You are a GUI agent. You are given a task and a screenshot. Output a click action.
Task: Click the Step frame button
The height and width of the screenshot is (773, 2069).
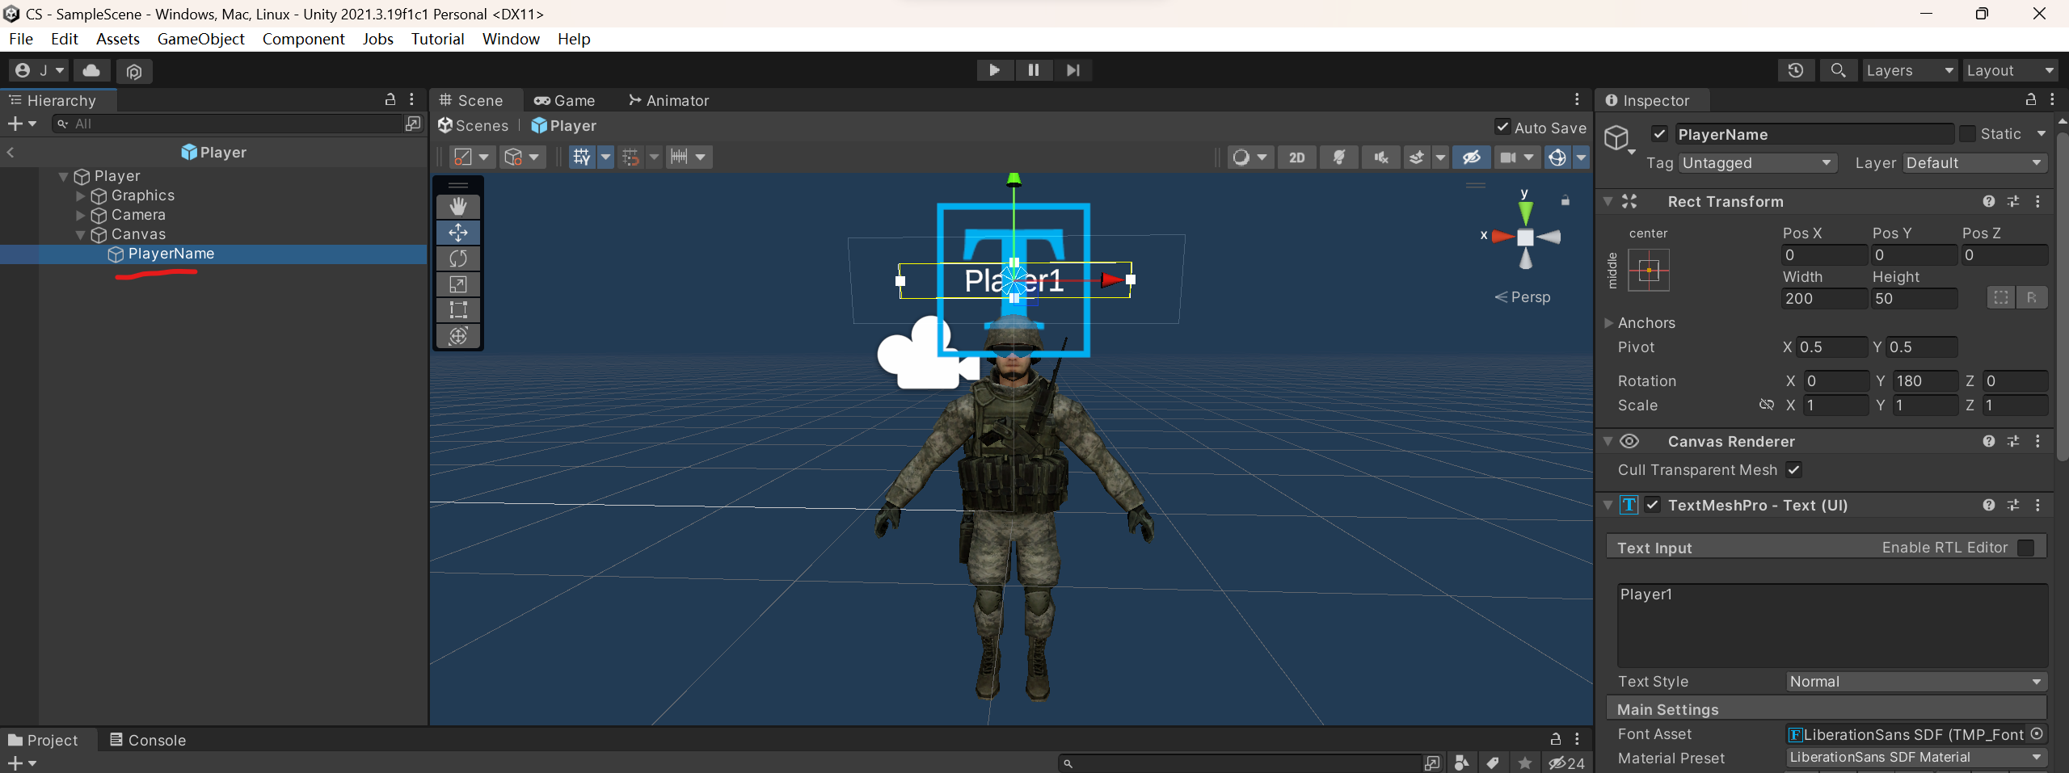(x=1072, y=70)
